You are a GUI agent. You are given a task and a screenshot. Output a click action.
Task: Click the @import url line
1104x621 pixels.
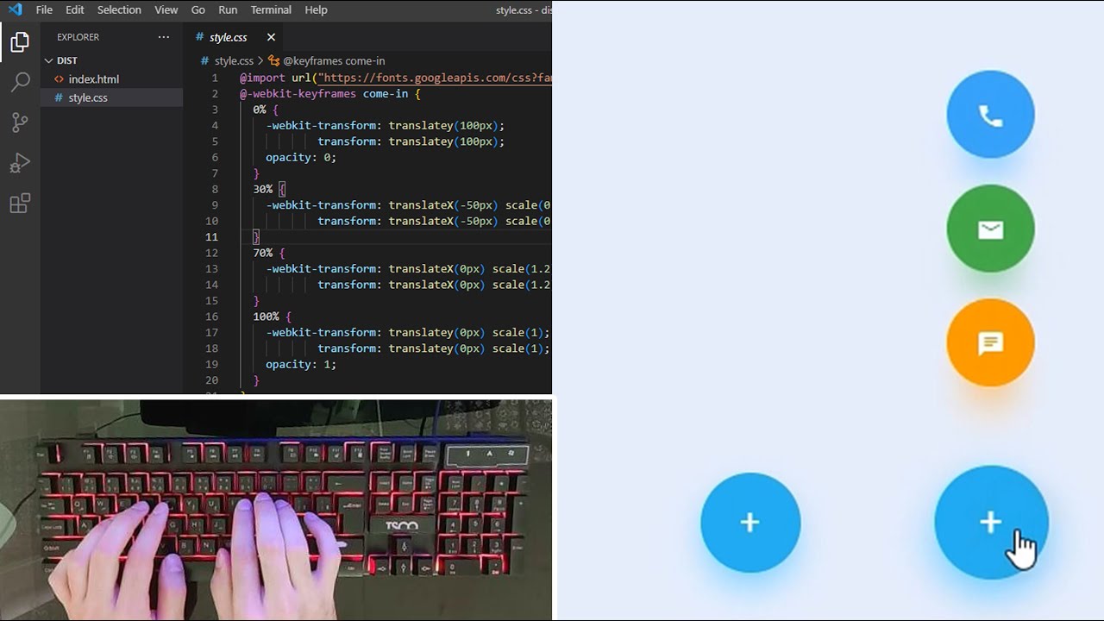tap(395, 78)
